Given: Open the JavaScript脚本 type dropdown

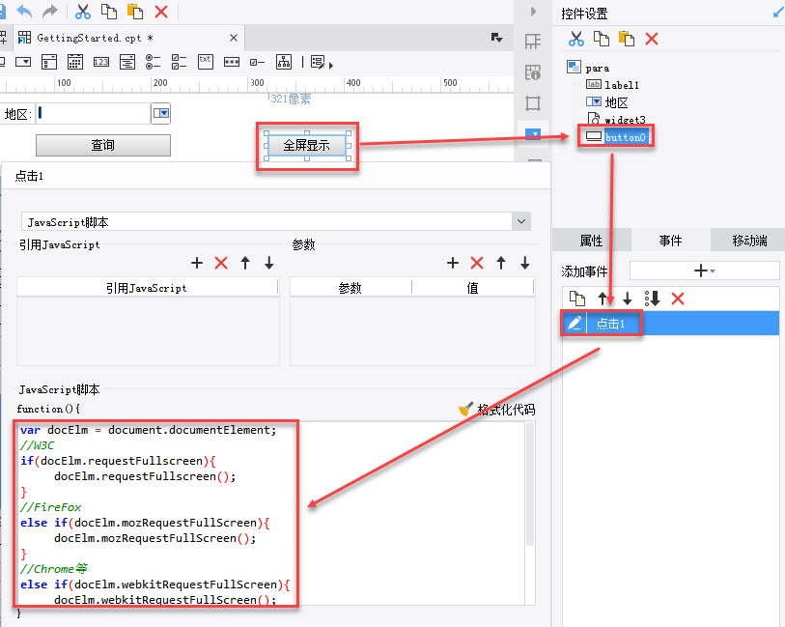Looking at the screenshot, I should (x=521, y=221).
